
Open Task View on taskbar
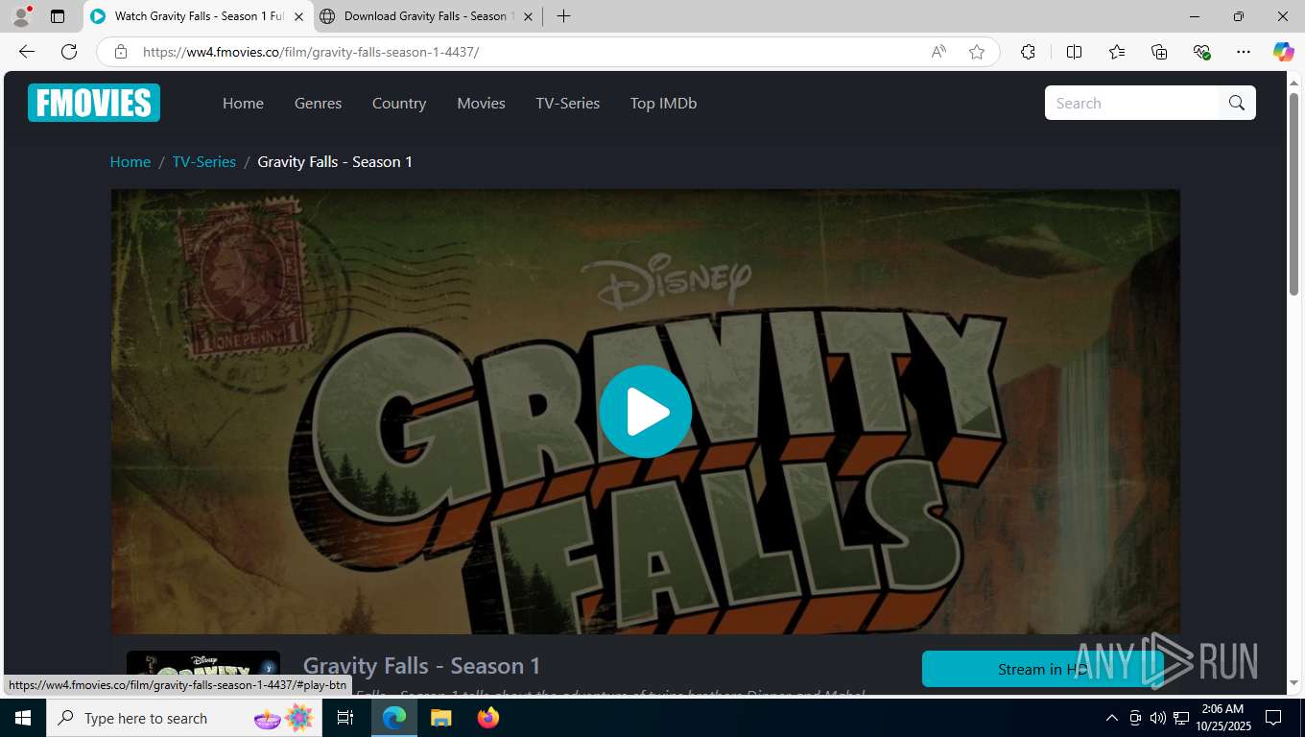(x=345, y=718)
